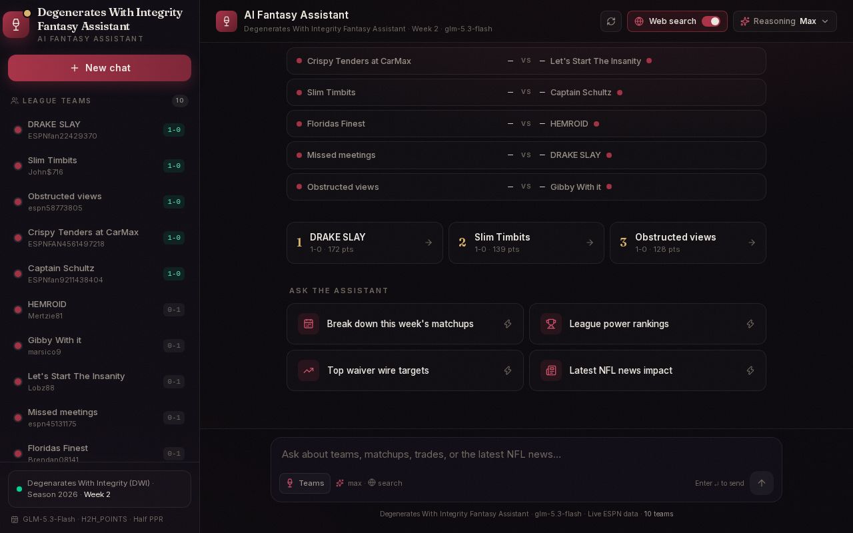Image resolution: width=853 pixels, height=533 pixels.
Task: Open the Reasoning Max dropdown
Action: 784,21
